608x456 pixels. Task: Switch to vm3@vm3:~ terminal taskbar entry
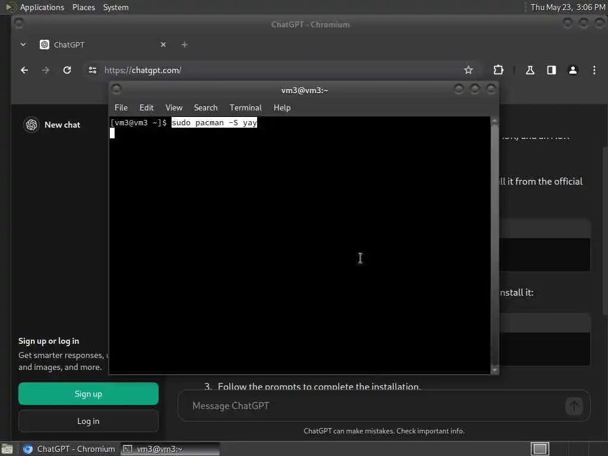170,449
